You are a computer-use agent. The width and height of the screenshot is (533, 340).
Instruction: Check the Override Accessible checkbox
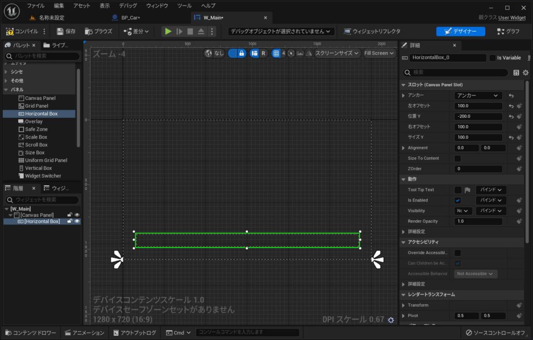point(458,253)
